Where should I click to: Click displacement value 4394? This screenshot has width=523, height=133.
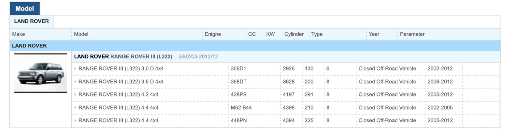point(289,121)
